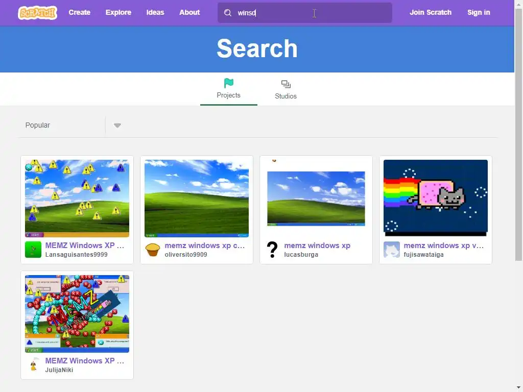Screen dimensions: 523x392
Task: Open oliversito9909's muffin avatar
Action: click(x=152, y=250)
